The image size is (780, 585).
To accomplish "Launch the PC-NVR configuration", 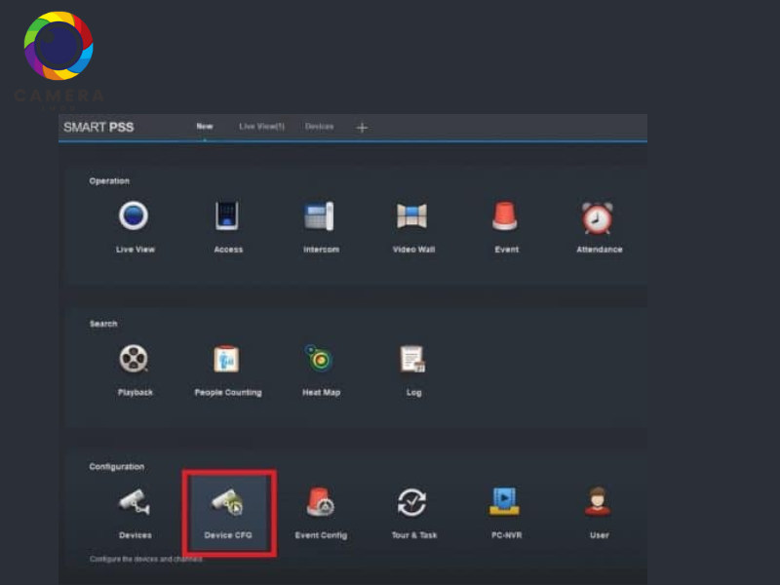I will [505, 503].
